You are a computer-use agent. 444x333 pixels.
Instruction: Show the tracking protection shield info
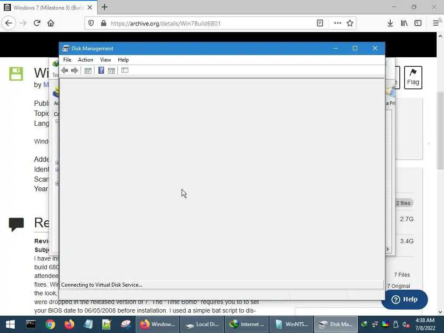click(x=91, y=23)
